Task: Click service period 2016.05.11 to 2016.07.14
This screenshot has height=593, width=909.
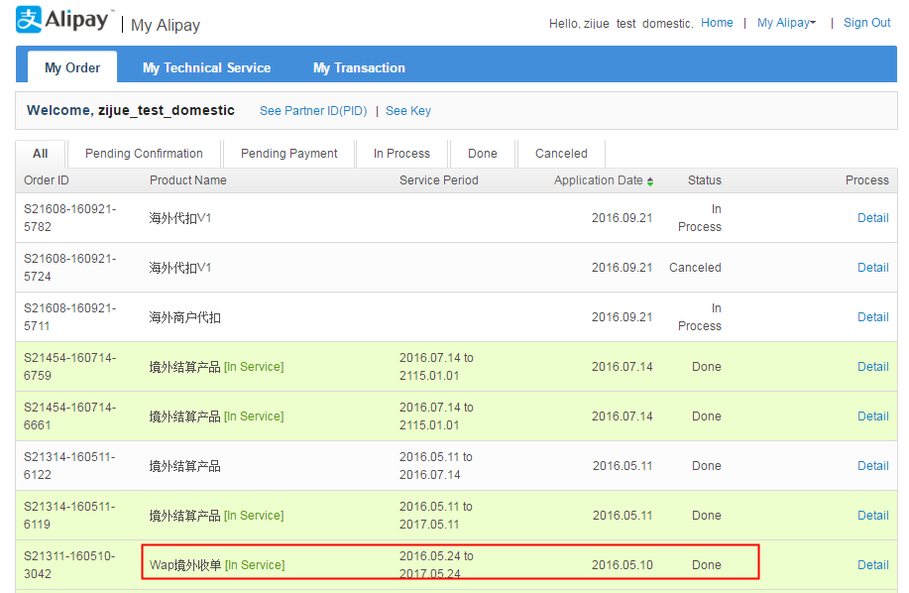Action: click(436, 465)
